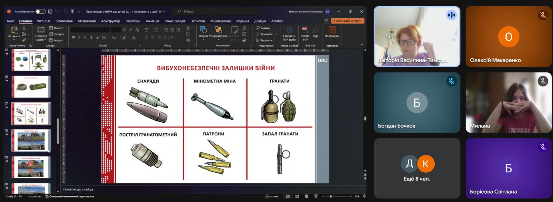Screen dimensions: 553x202
Task: Toggle the Автозбереження autosave switch
Action: point(40,11)
